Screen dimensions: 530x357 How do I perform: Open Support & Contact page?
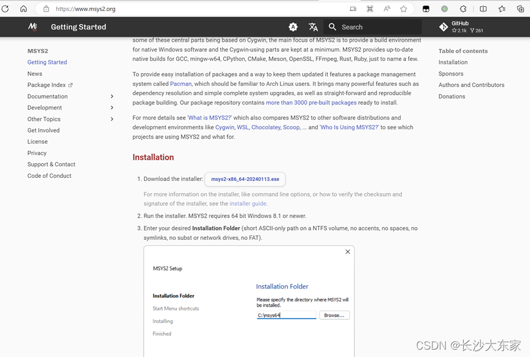tap(52, 164)
